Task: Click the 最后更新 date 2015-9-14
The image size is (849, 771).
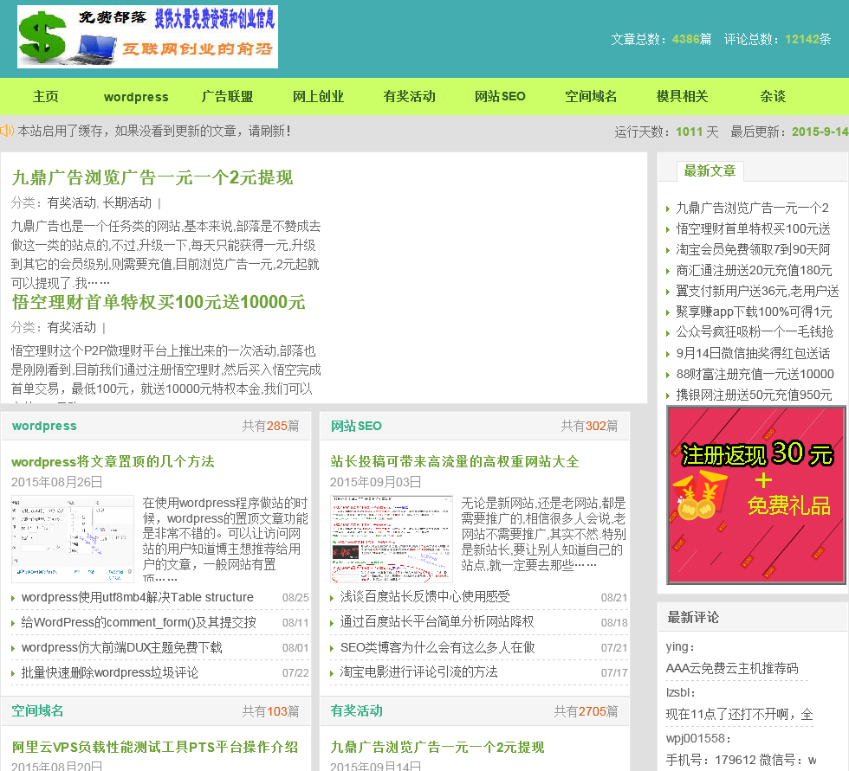Action: pos(820,132)
